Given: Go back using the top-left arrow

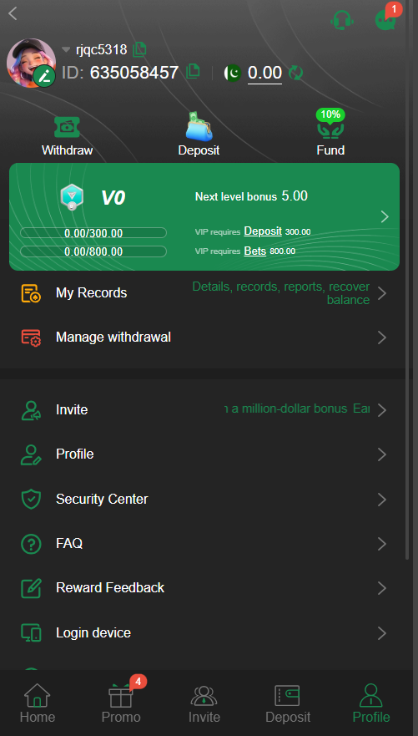Looking at the screenshot, I should (x=13, y=13).
